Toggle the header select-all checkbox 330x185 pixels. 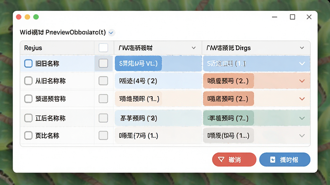click(x=103, y=48)
